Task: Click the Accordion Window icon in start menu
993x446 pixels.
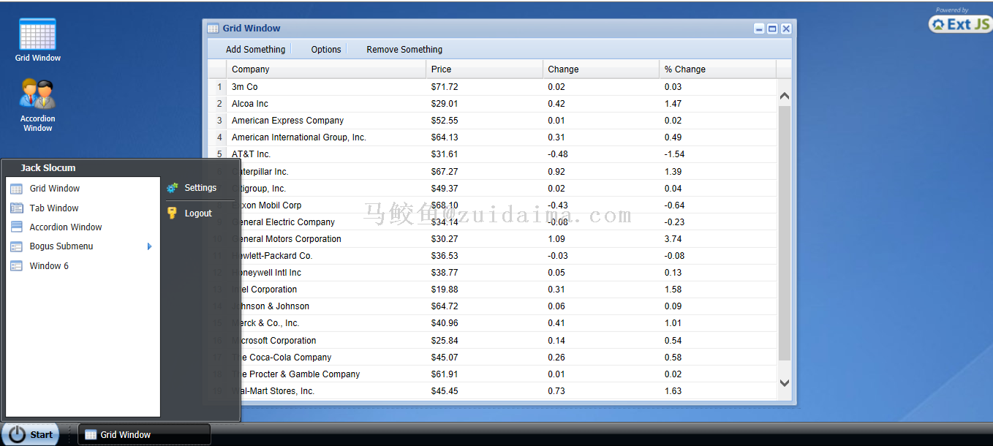Action: (x=16, y=227)
